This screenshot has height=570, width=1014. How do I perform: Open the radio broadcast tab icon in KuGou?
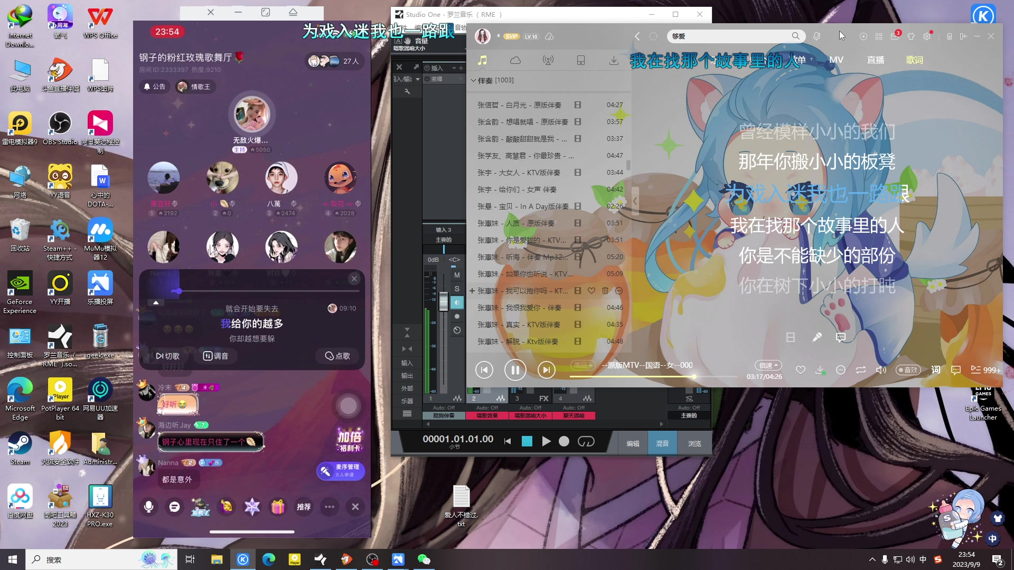(548, 60)
